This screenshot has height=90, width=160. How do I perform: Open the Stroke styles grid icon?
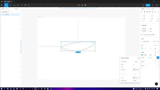coord(155,52)
